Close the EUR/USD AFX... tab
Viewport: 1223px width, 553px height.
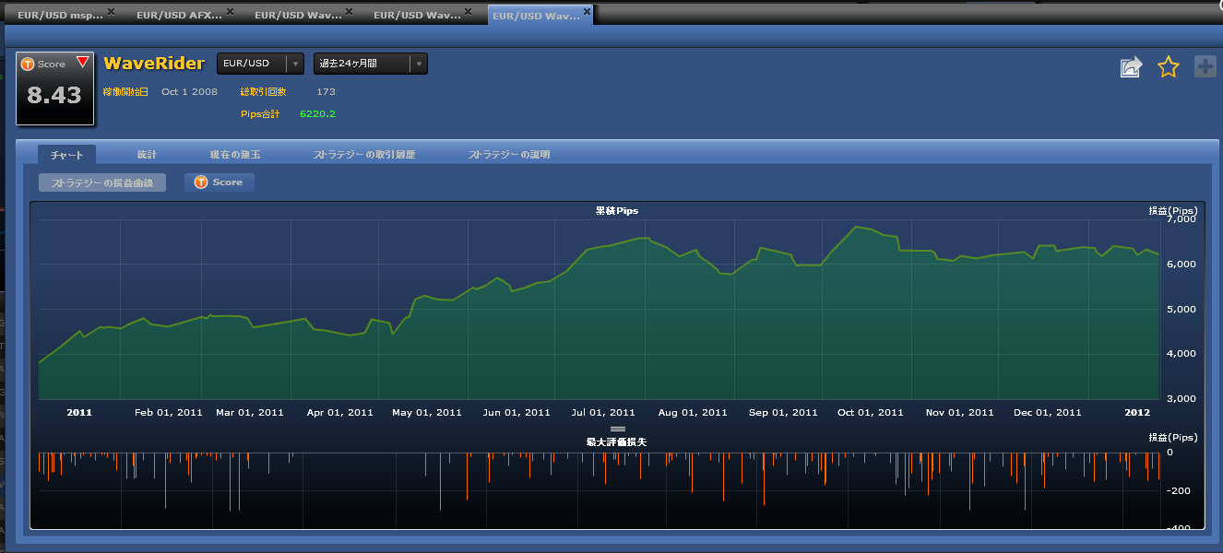tap(230, 12)
